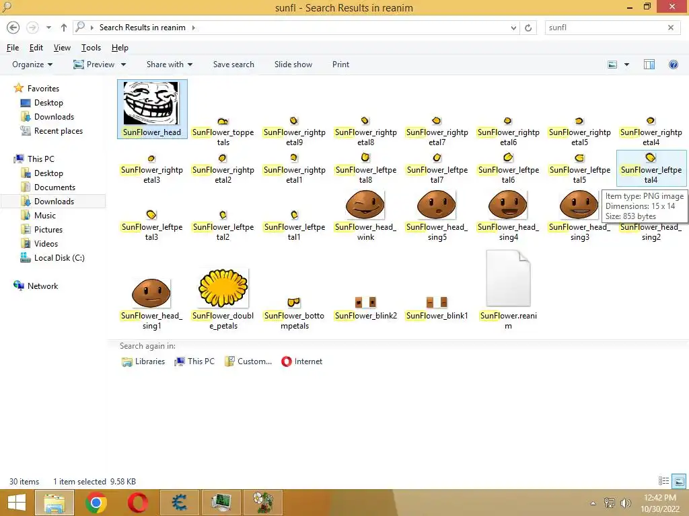Viewport: 689px width, 516px height.
Task: Click the Print toolbar button
Action: tap(340, 64)
